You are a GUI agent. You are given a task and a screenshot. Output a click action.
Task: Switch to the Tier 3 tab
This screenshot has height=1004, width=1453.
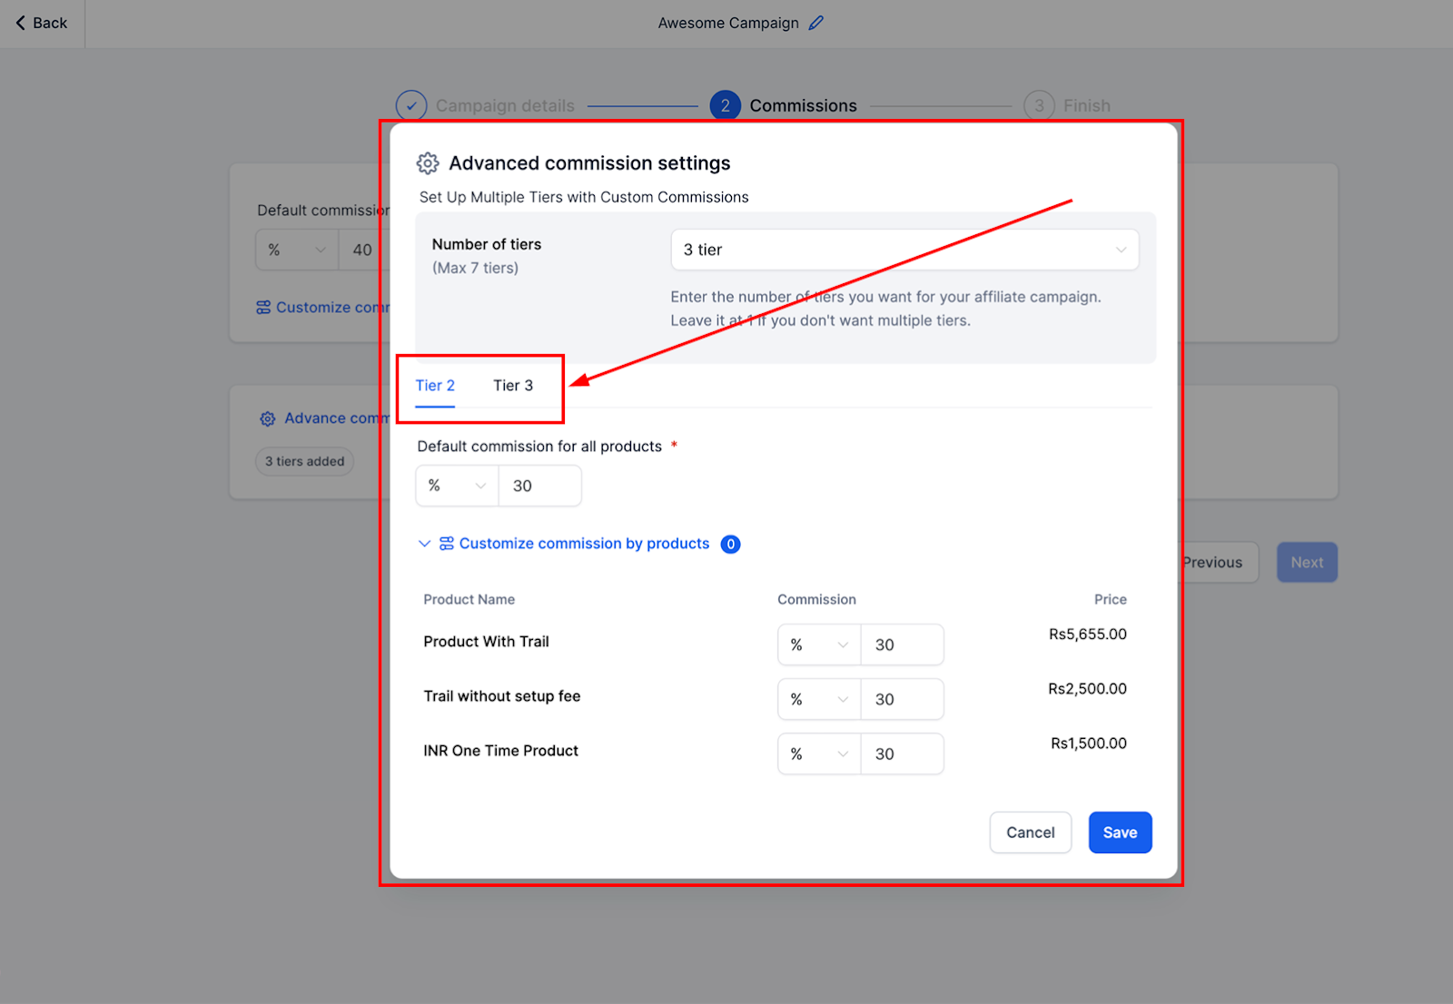point(513,386)
